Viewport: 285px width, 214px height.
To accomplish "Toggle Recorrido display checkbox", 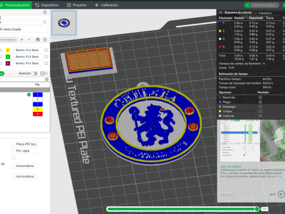I will (x=260, y=97).
